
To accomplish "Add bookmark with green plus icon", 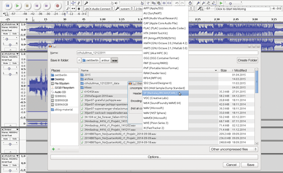I will [53, 149].
